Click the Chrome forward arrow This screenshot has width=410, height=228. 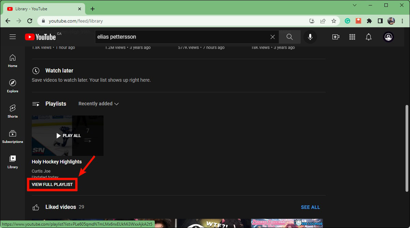pos(19,21)
